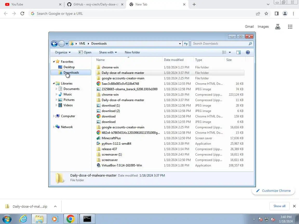Select the 159 KB download Chrome HTML file
This screenshot has height=224, width=299.
click(170, 116)
